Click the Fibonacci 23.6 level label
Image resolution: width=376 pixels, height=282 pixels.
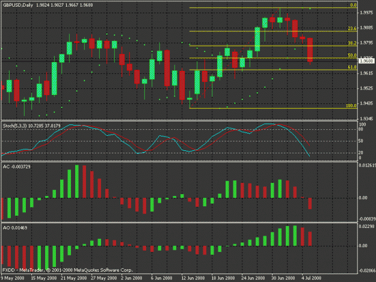(353, 28)
